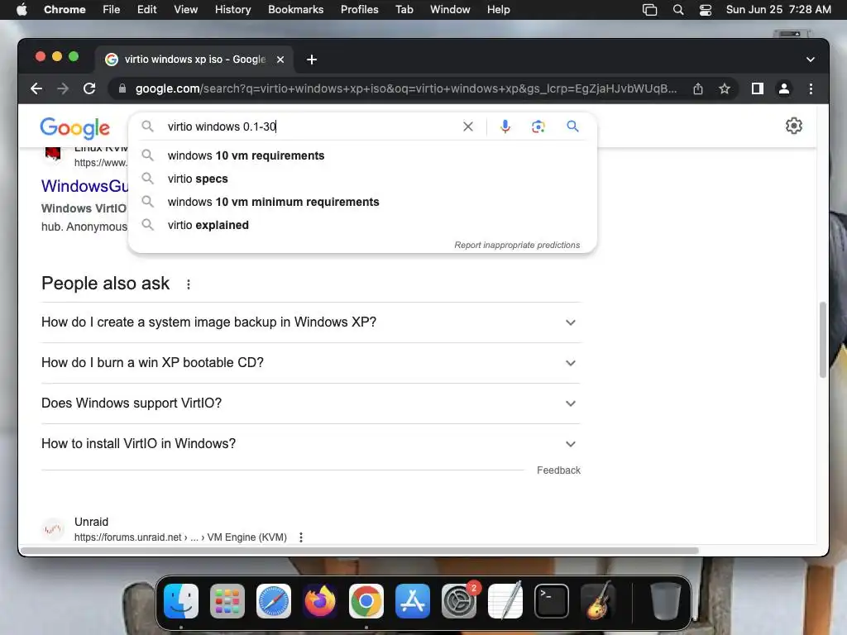This screenshot has height=635, width=847.
Task: Click the vertical page scrollbar
Action: (823, 339)
